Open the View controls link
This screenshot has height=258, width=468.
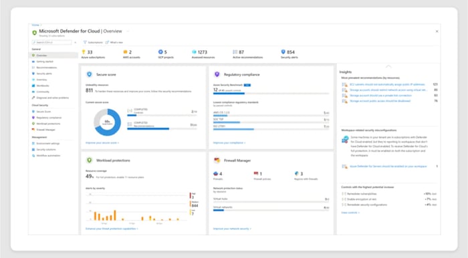point(350,213)
